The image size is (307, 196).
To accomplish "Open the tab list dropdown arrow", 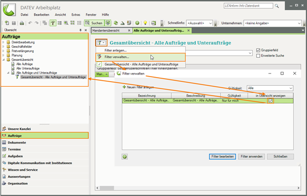I will pos(303,31).
